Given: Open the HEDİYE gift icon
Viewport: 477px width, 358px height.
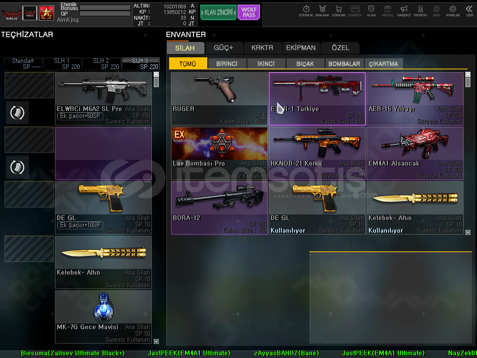Looking at the screenshot, I should [x=387, y=11].
